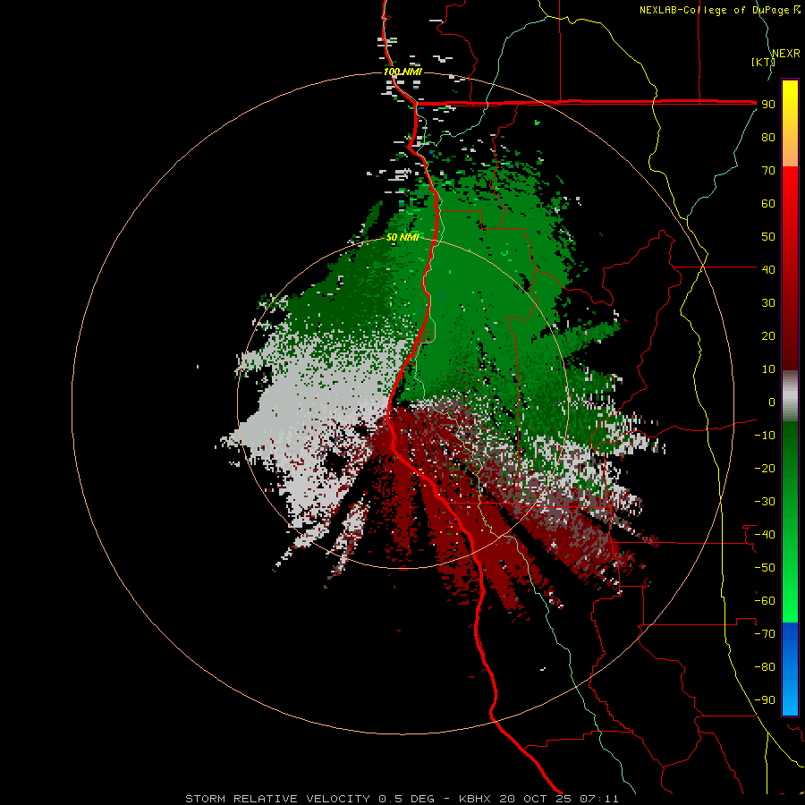This screenshot has width=805, height=805.
Task: Click the NEXLAB-College of DuPage title text
Action: (714, 10)
